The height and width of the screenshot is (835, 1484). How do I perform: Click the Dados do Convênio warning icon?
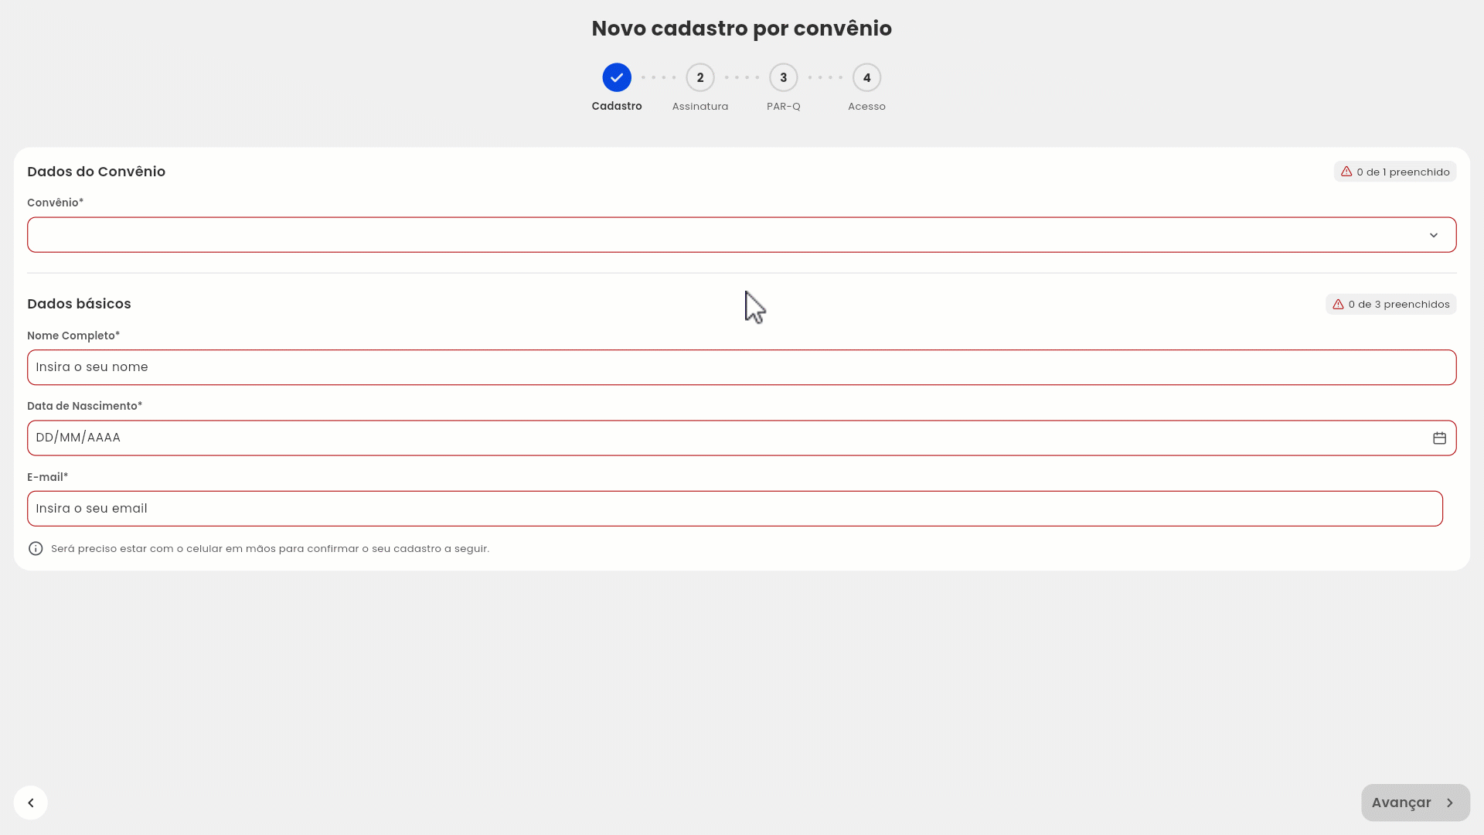click(x=1346, y=172)
